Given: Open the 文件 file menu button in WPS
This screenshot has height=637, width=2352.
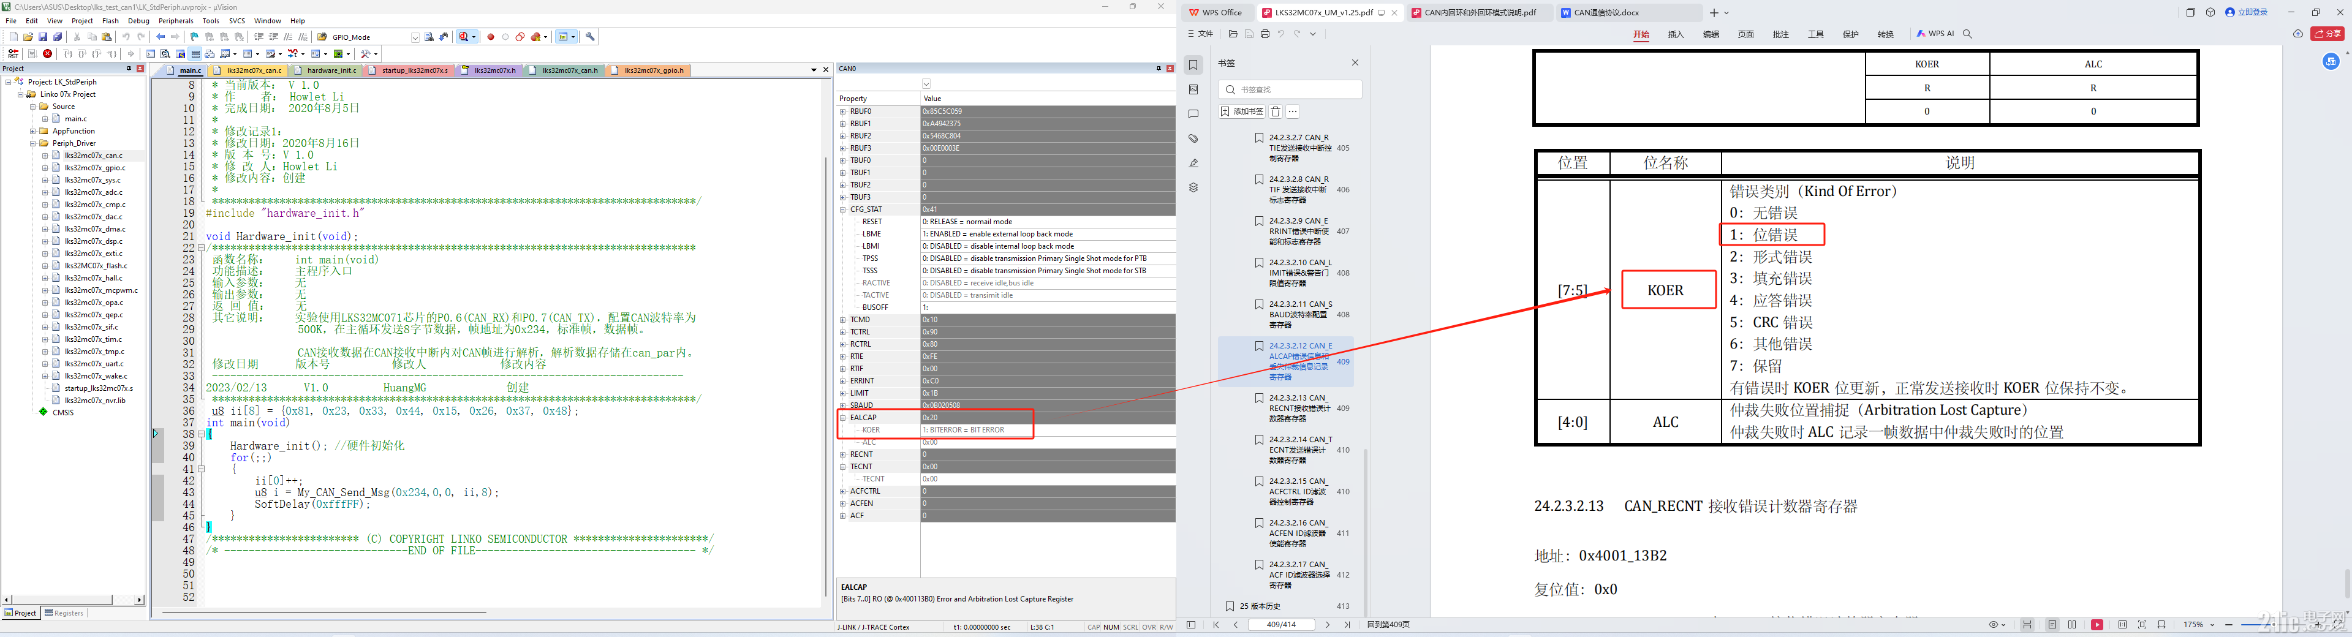Looking at the screenshot, I should [x=1201, y=34].
